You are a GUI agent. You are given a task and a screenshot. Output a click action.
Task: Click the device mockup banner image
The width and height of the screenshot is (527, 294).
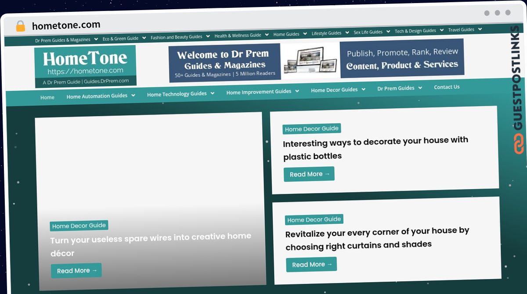pos(310,60)
